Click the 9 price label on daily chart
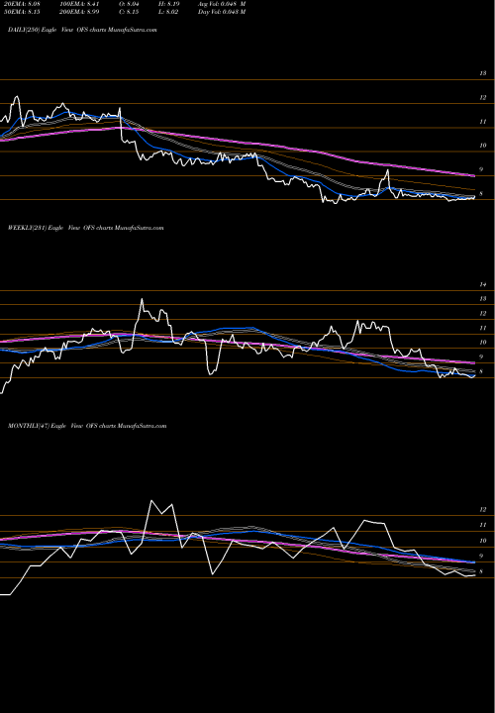 point(481,169)
